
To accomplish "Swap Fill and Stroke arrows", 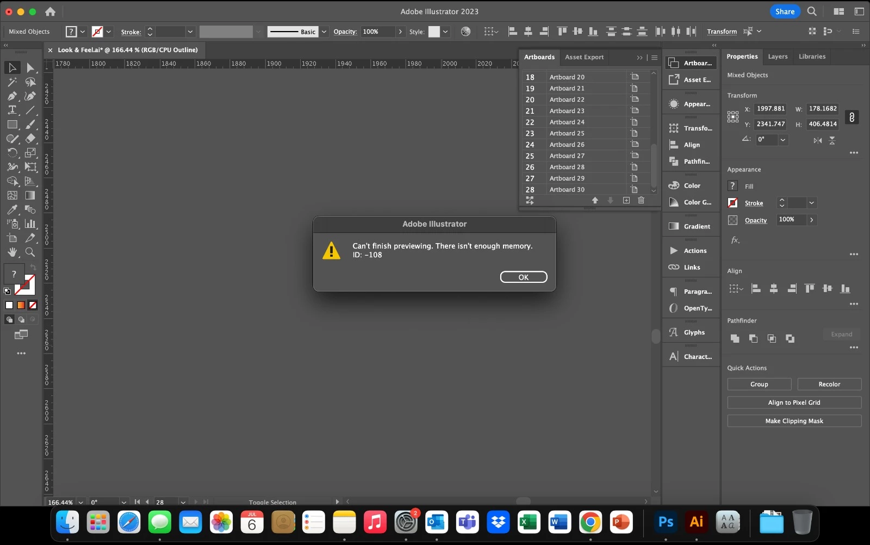I will 33,267.
